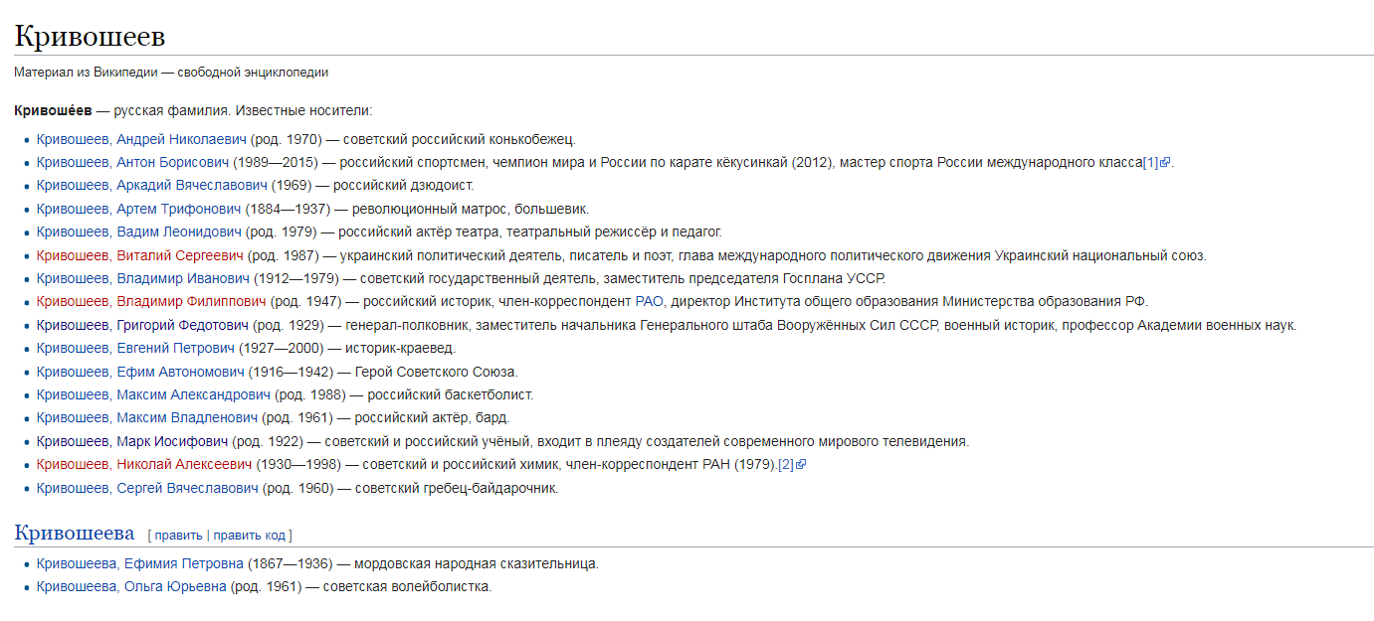Open Кривошеева, Ефимия Петровна article
Screen dimensions: 1374x621
(x=140, y=564)
